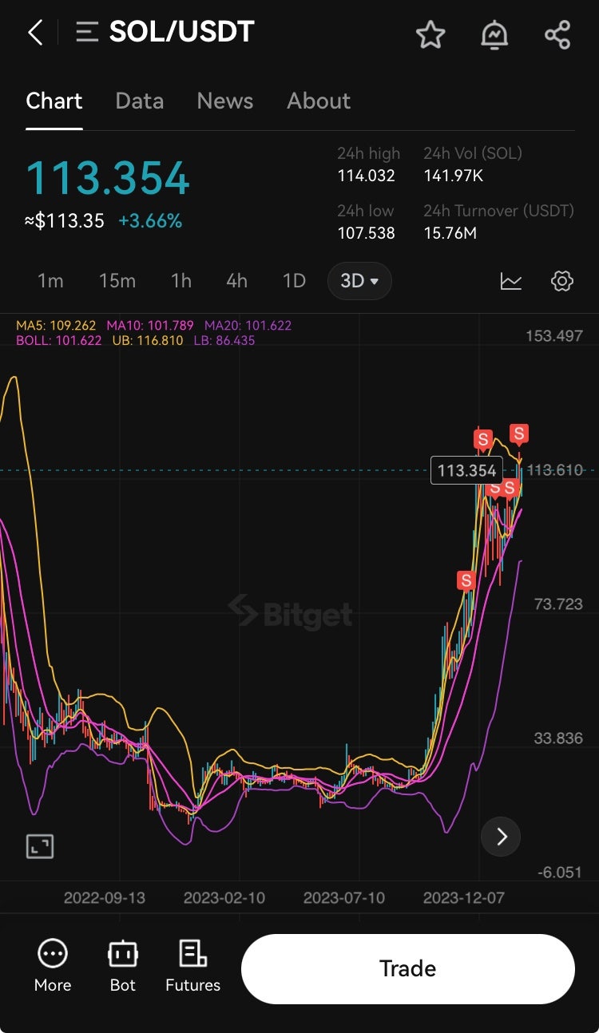599x1033 pixels.
Task: Tap the SOL/USDT pair title
Action: (x=181, y=33)
